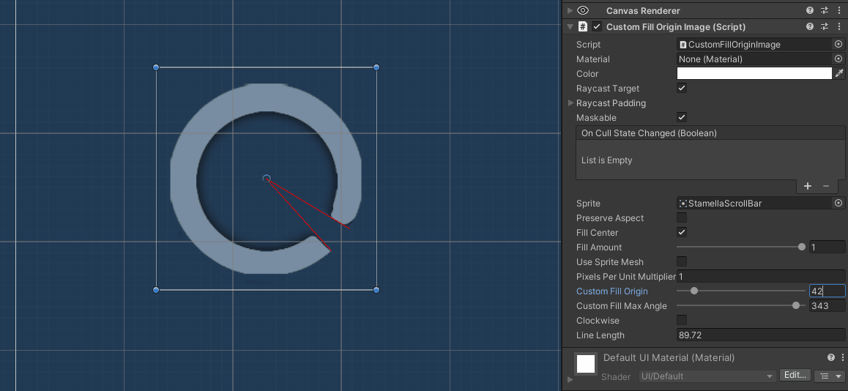Enable the Clockwise checkbox
This screenshot has width=848, height=391.
682,320
